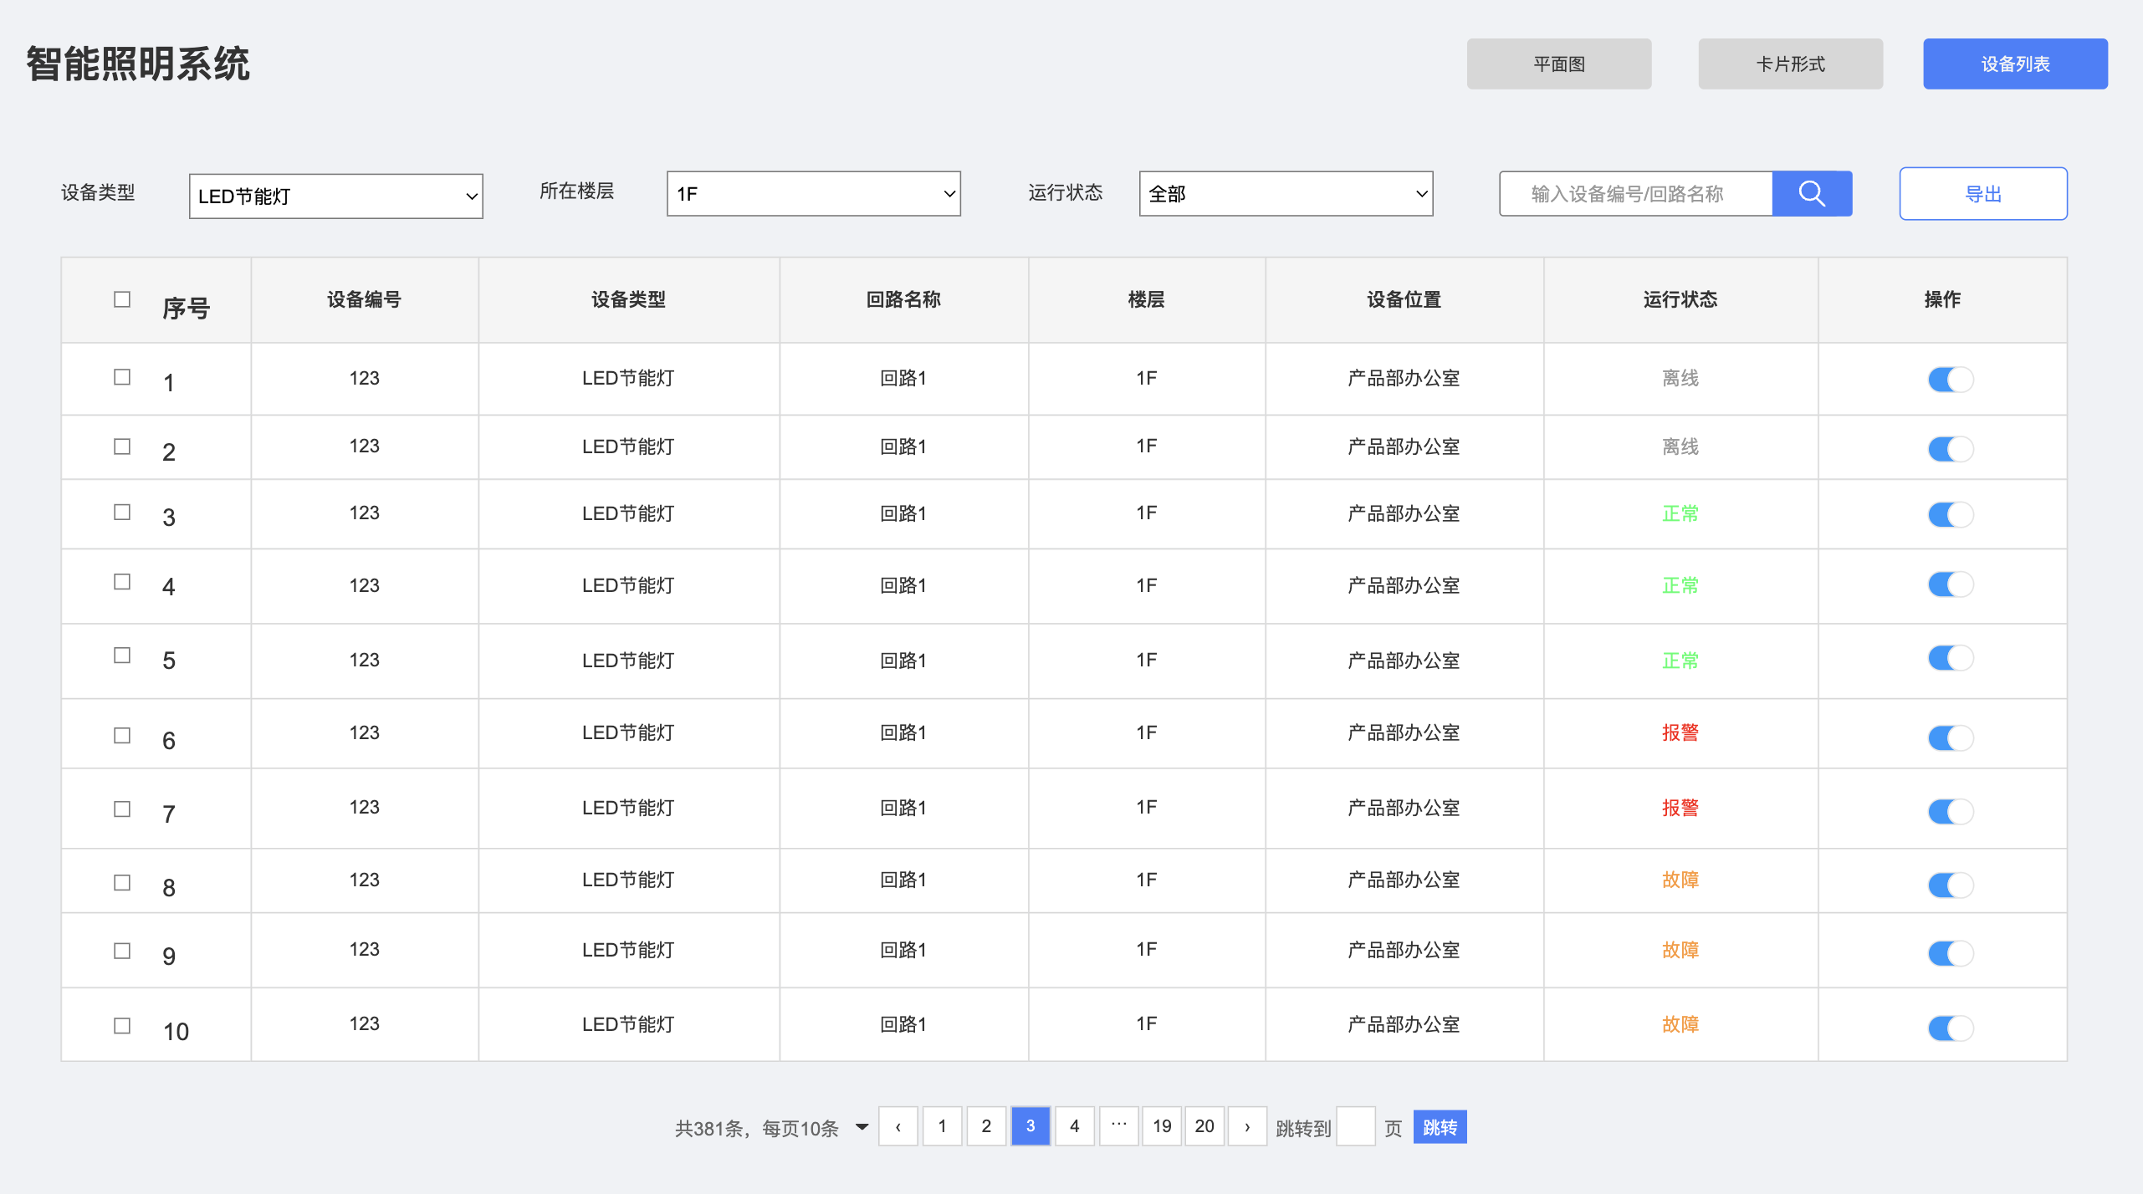The width and height of the screenshot is (2143, 1194).
Task: Switch to 卡片形式 view tab
Action: click(1790, 64)
